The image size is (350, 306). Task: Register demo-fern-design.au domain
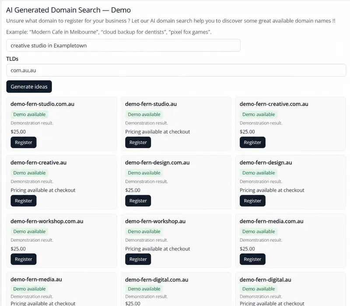tap(252, 200)
